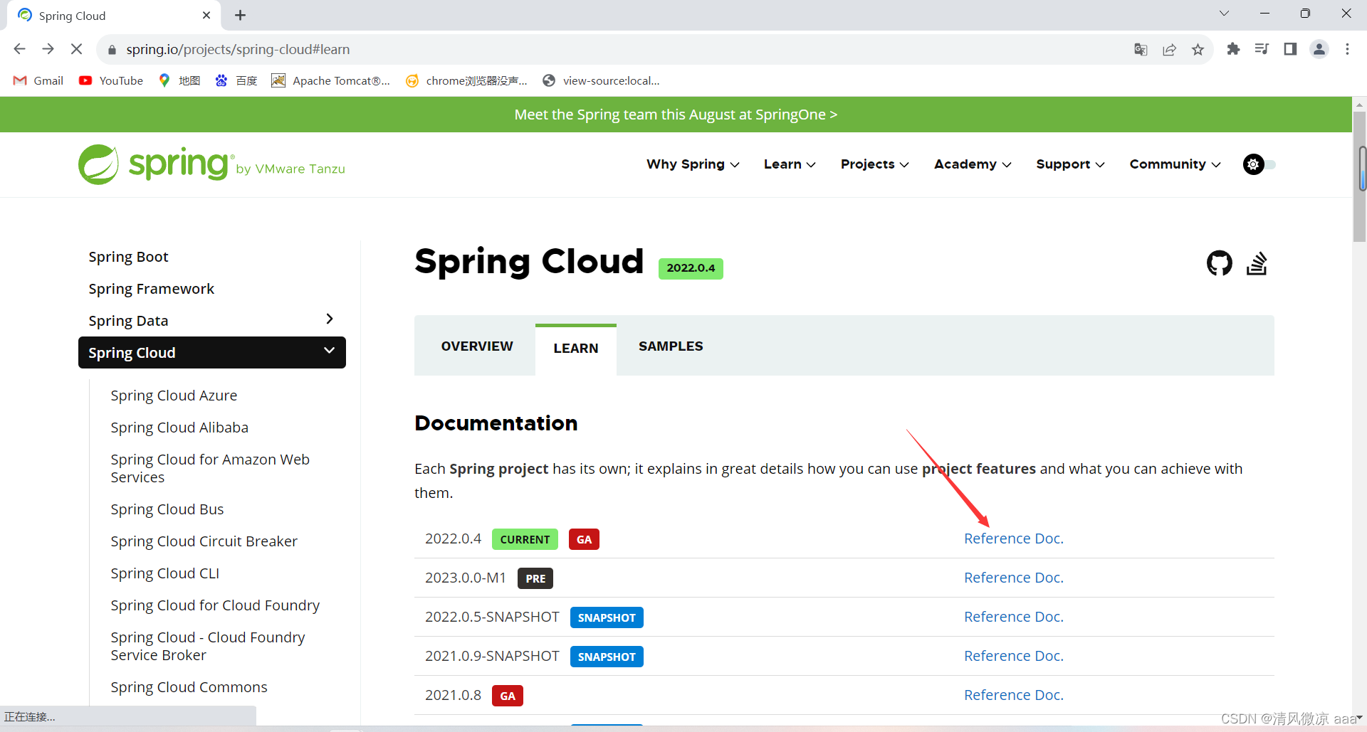Toggle the dark mode theme switch
The height and width of the screenshot is (732, 1367).
click(1259, 164)
